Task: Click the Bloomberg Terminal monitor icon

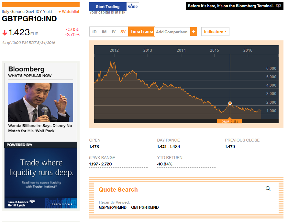Action: pyautogui.click(x=278, y=6)
